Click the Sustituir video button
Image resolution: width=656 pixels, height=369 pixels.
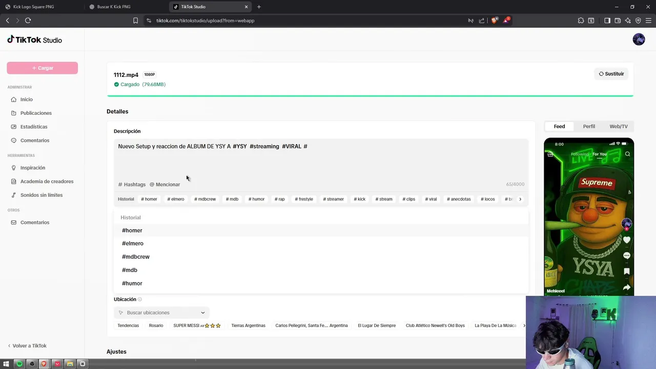611,74
